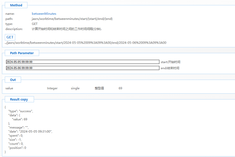Image resolution: width=235 pixels, height=157 pixels.
Task: Click the end time input field
Action: click(x=82, y=68)
